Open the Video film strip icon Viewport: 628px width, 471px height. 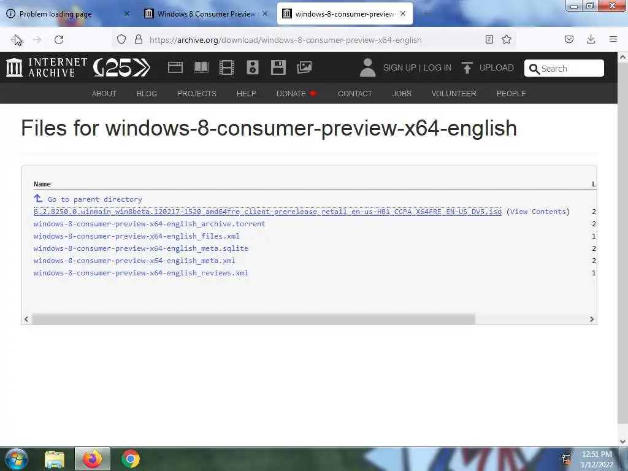227,67
